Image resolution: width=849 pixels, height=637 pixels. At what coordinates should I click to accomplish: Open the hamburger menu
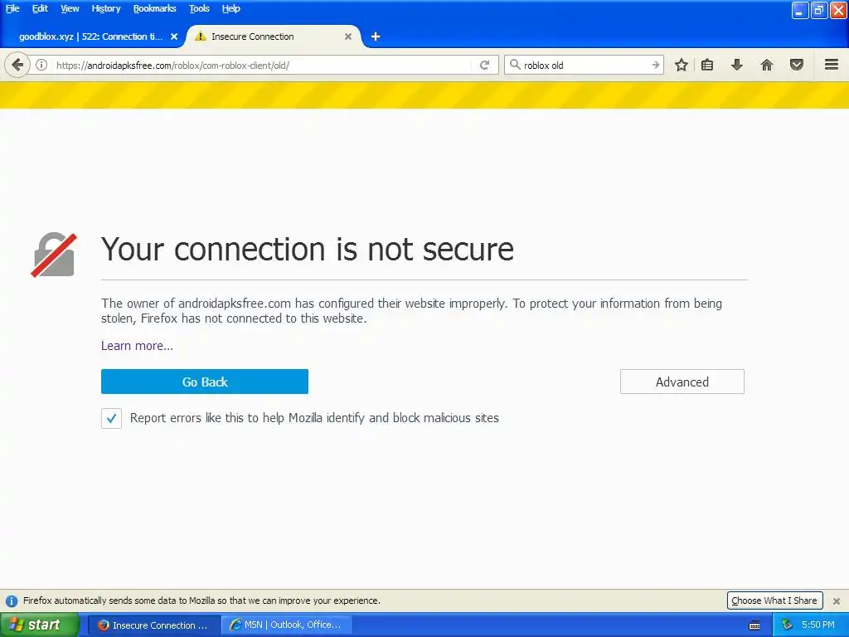tap(832, 65)
